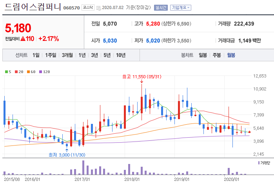Select the 3개월 line chart period
The height and width of the screenshot is (186, 274).
[67, 55]
